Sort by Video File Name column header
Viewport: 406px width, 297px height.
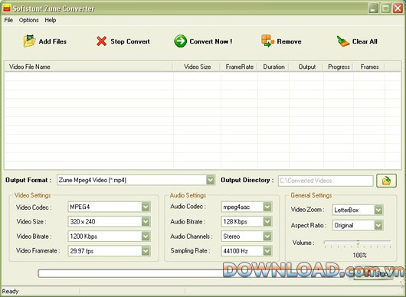(89, 67)
